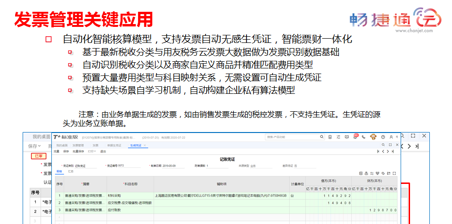Screen dimensions: 452x224
Task: Go to first voucher record arrow
Action: coord(378,151)
